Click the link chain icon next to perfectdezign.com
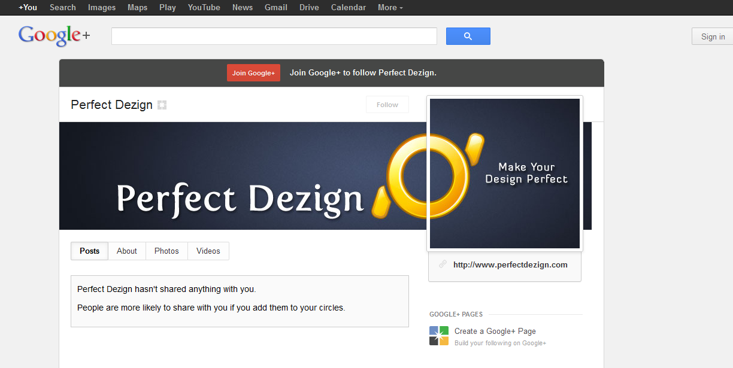This screenshot has height=368, width=733. (443, 264)
